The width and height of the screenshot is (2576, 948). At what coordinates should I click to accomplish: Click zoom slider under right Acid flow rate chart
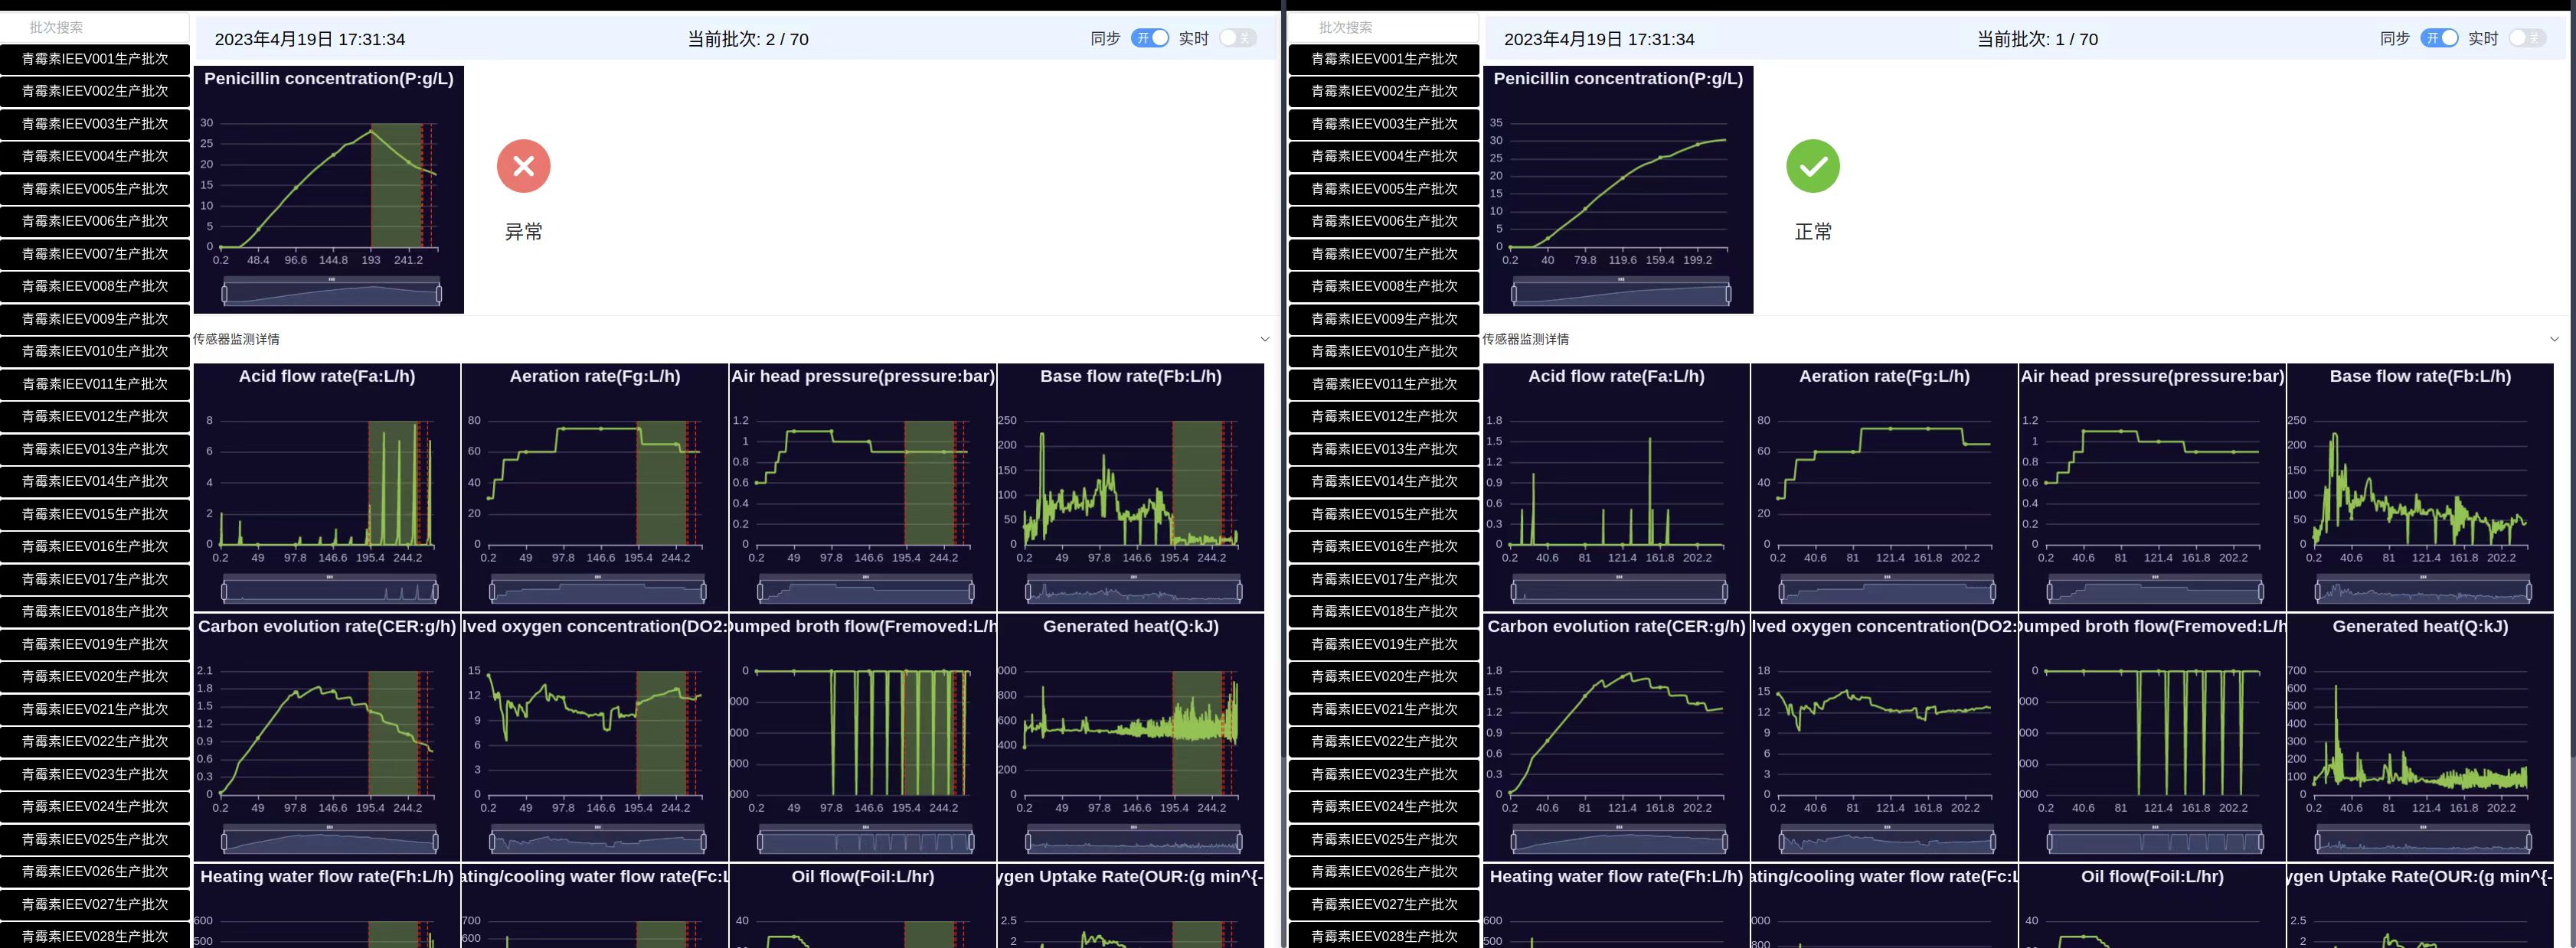tap(1619, 592)
